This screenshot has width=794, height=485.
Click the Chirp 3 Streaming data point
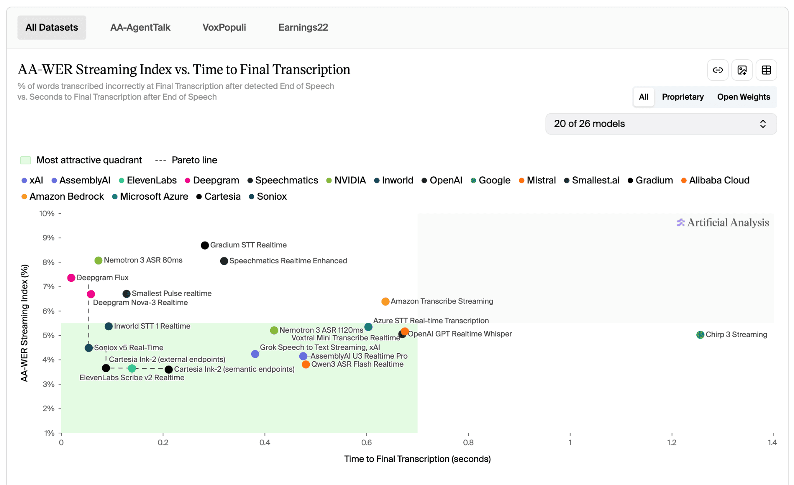click(x=700, y=335)
